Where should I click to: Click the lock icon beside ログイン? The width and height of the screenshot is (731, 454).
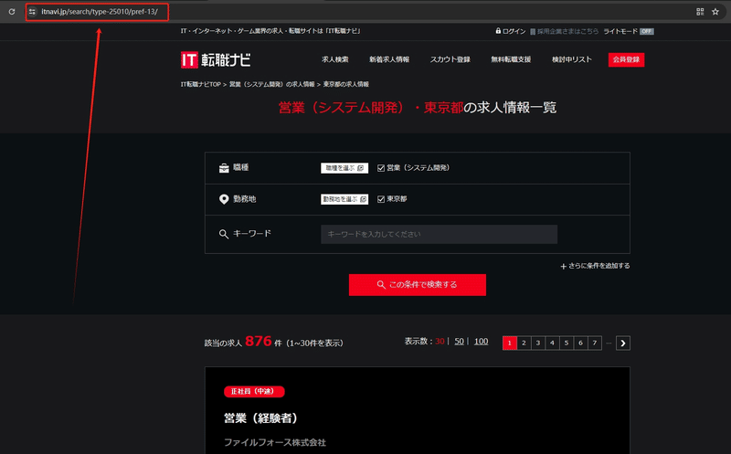coord(498,31)
